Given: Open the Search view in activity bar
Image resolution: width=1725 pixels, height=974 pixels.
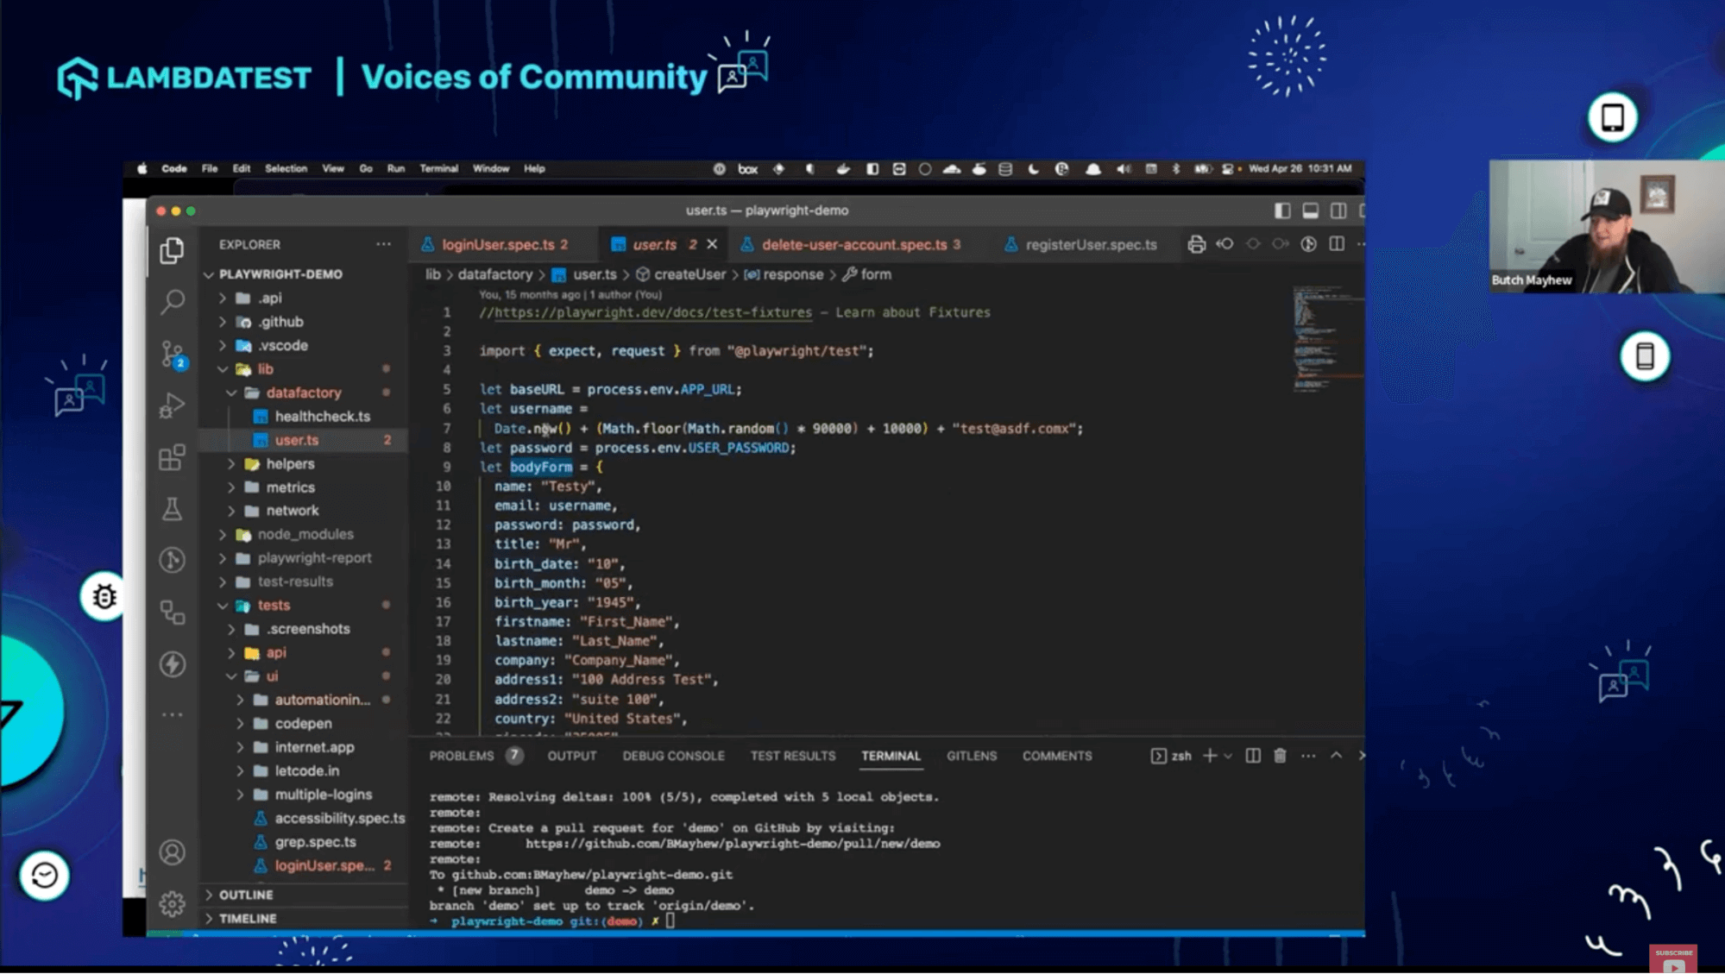Looking at the screenshot, I should [173, 301].
